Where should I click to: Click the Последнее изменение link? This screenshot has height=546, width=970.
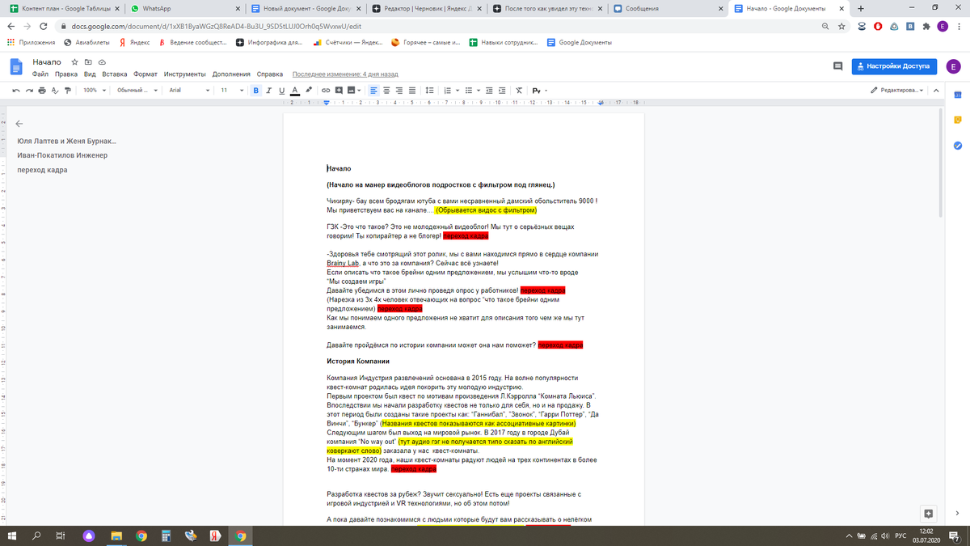pos(345,74)
